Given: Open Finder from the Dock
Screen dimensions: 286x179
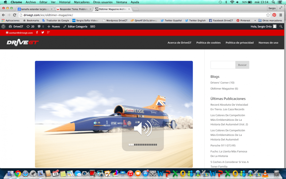Looking at the screenshot, I should [10, 174].
